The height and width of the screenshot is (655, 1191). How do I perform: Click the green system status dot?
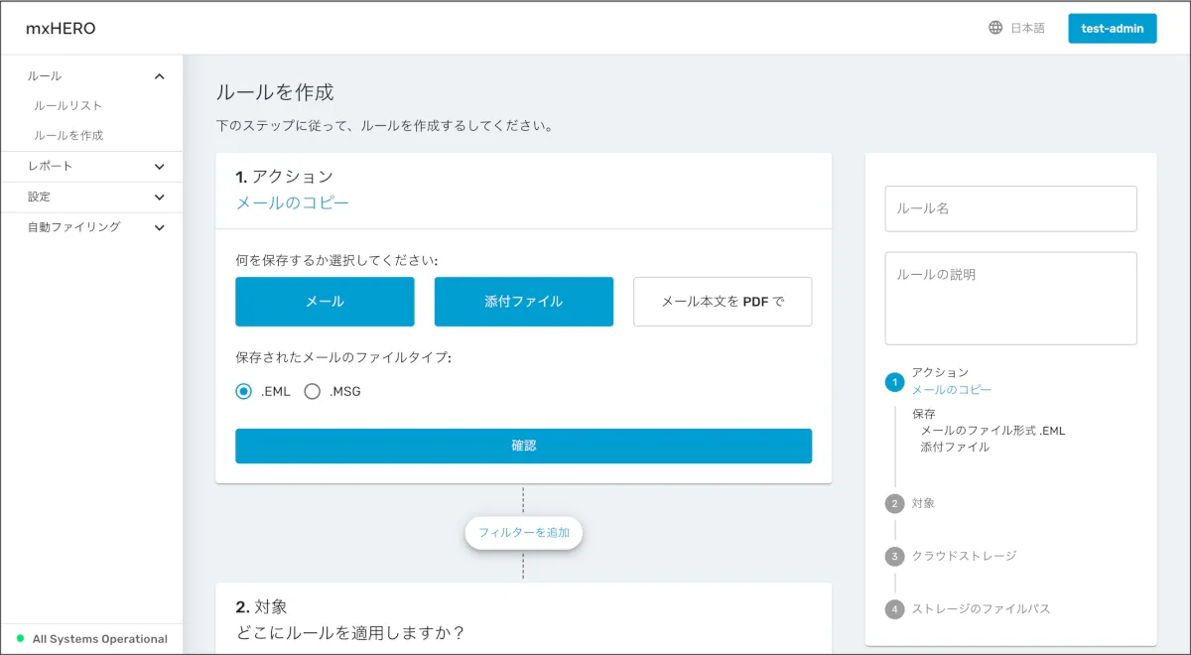pyautogui.click(x=20, y=639)
